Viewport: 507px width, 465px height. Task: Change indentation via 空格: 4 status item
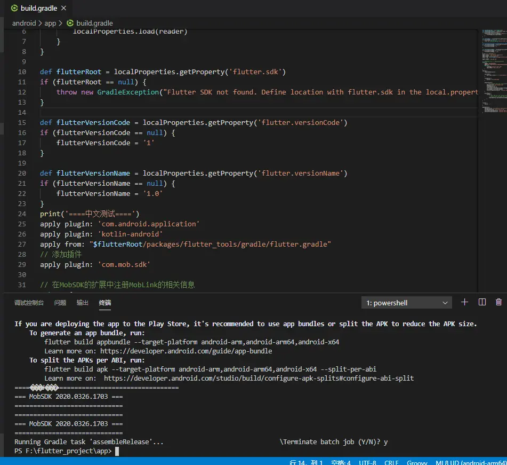coord(341,462)
